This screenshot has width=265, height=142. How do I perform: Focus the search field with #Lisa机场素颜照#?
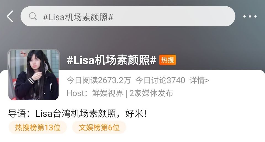(128, 16)
